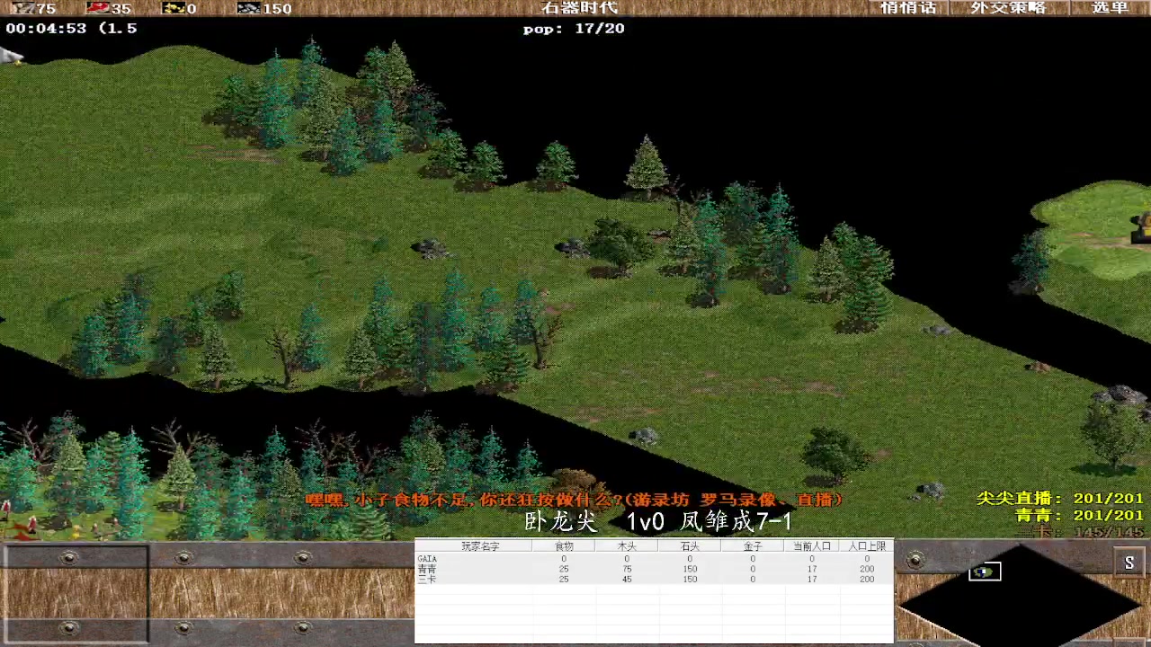This screenshot has height=647, width=1151.
Task: Select the 玩家名字 column header
Action: click(x=480, y=546)
